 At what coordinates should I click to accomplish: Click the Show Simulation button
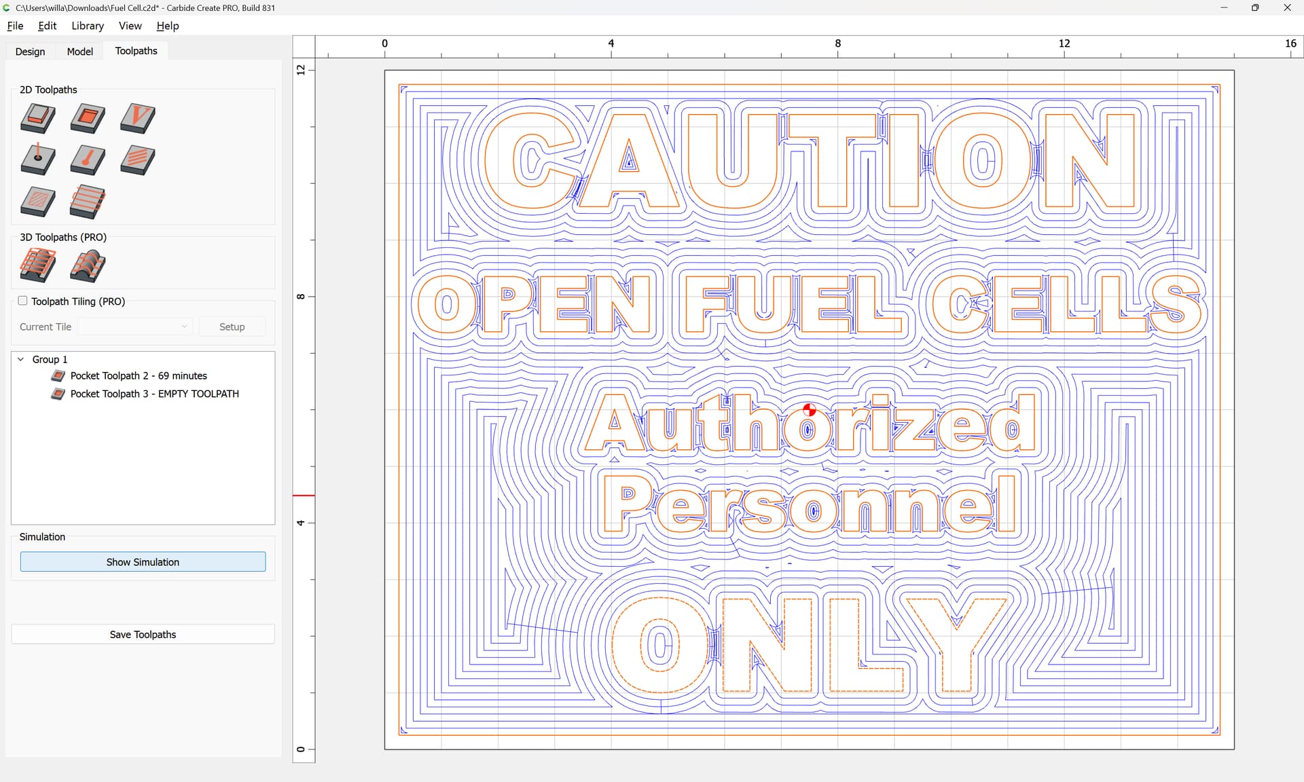143,562
